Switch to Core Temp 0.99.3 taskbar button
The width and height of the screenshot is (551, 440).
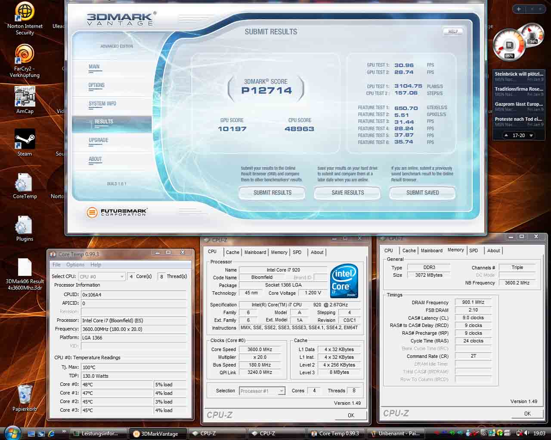(x=336, y=434)
